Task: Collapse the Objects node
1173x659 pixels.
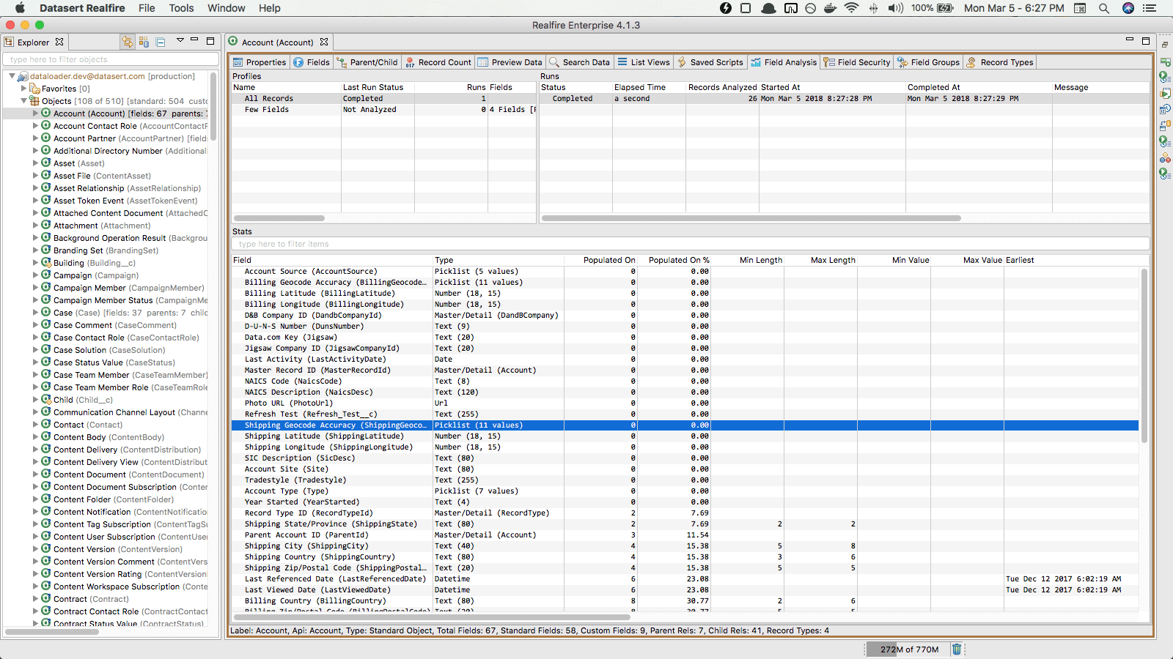Action: (x=23, y=101)
